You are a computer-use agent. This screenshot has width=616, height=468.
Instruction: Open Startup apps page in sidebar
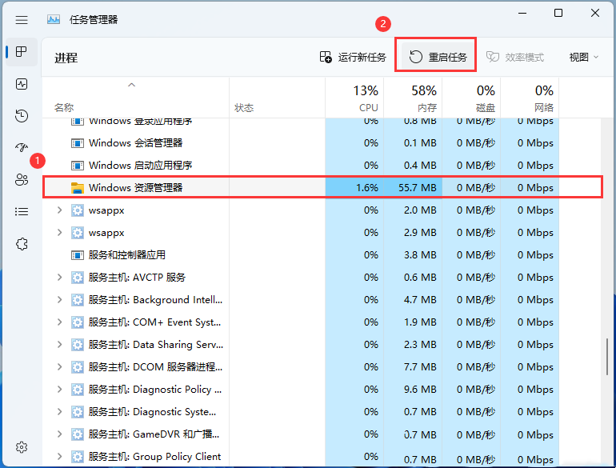tap(22, 148)
